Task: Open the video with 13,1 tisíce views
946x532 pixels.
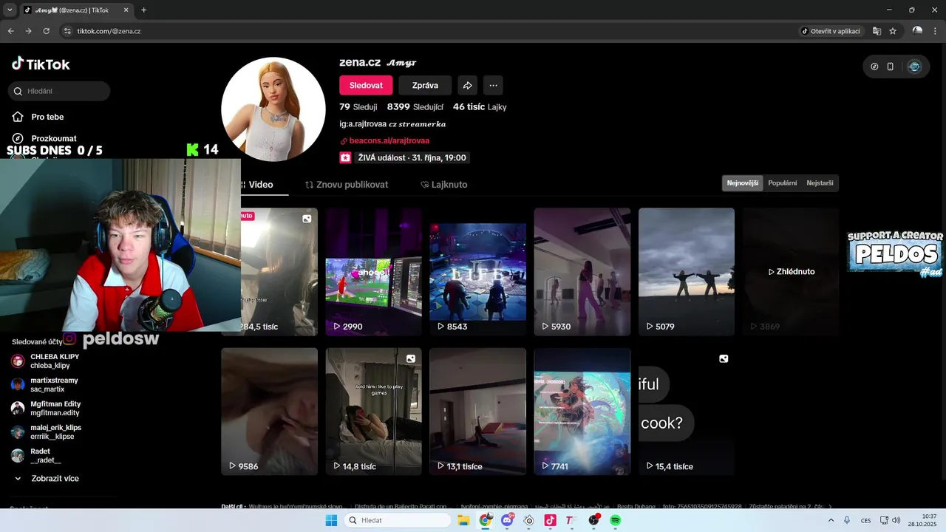Action: point(477,412)
